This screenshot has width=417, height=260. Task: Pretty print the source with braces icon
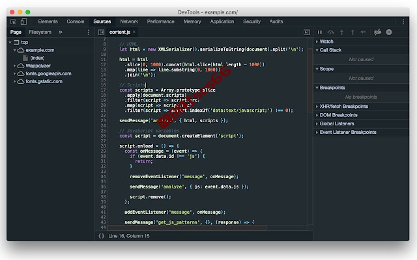point(102,236)
